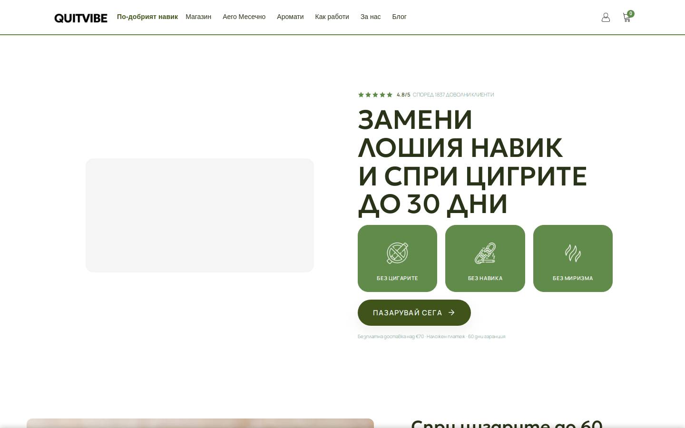Click the ЗАМЕНИ ЛОШИЯ НАВИК headline
This screenshot has height=428, width=685.
pos(472,162)
